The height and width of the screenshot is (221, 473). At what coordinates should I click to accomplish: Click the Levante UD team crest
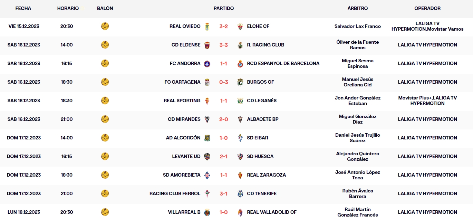click(207, 157)
